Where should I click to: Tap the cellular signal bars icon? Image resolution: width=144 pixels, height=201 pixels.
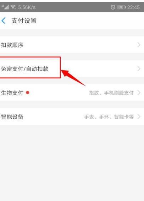5,7
